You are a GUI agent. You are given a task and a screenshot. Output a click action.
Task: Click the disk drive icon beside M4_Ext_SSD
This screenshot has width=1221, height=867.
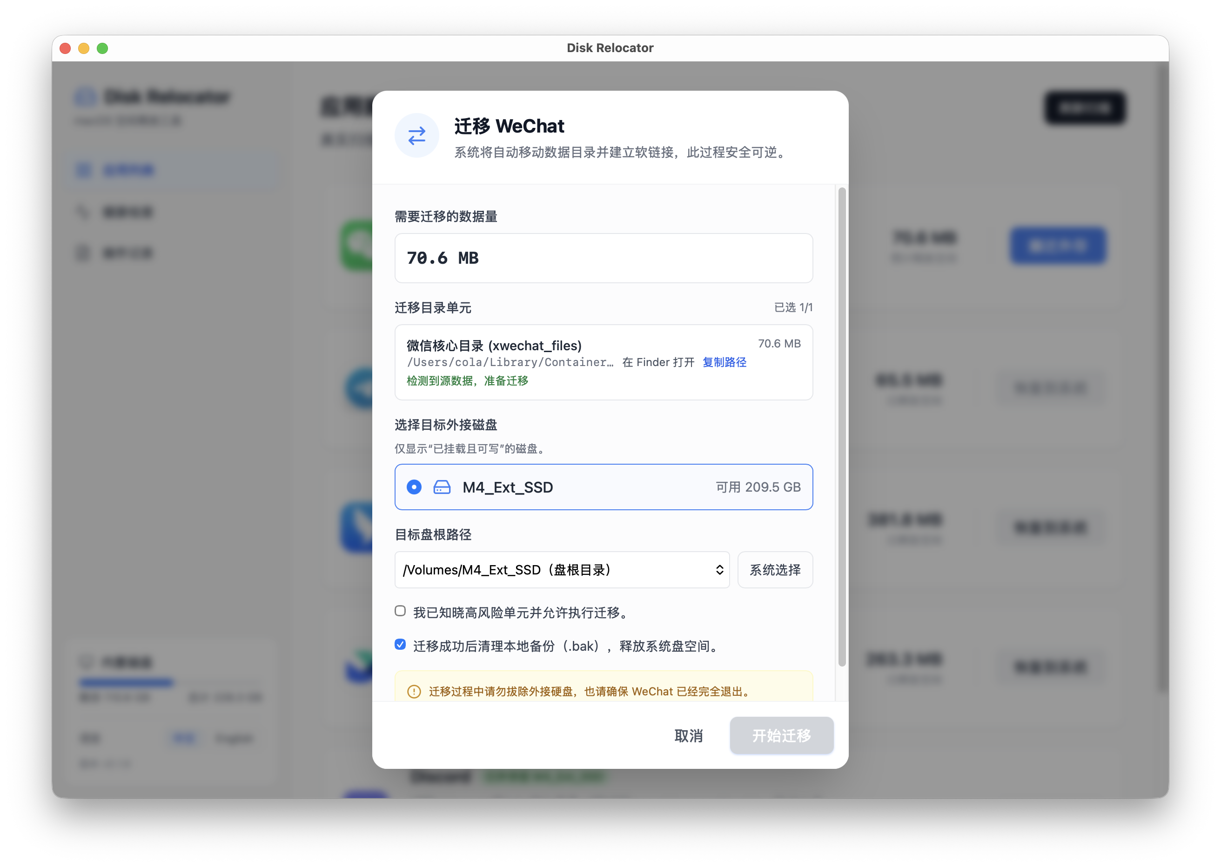click(x=442, y=487)
